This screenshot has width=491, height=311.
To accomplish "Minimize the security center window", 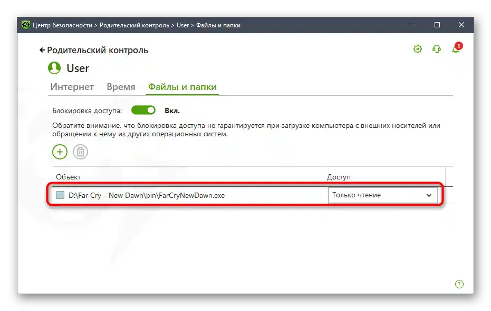I will (413, 25).
